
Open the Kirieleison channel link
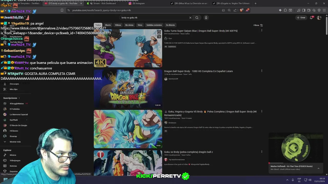click(172, 123)
